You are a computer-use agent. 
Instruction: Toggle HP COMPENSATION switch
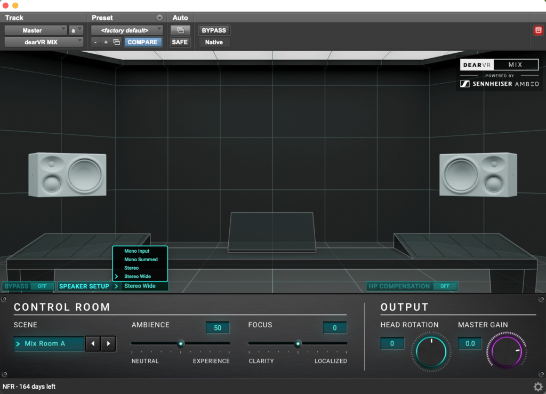445,286
